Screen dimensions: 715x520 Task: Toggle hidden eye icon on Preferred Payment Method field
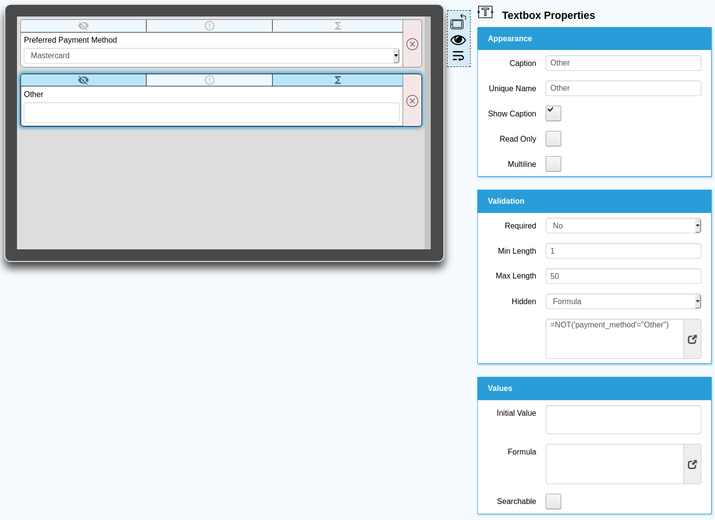[x=83, y=26]
